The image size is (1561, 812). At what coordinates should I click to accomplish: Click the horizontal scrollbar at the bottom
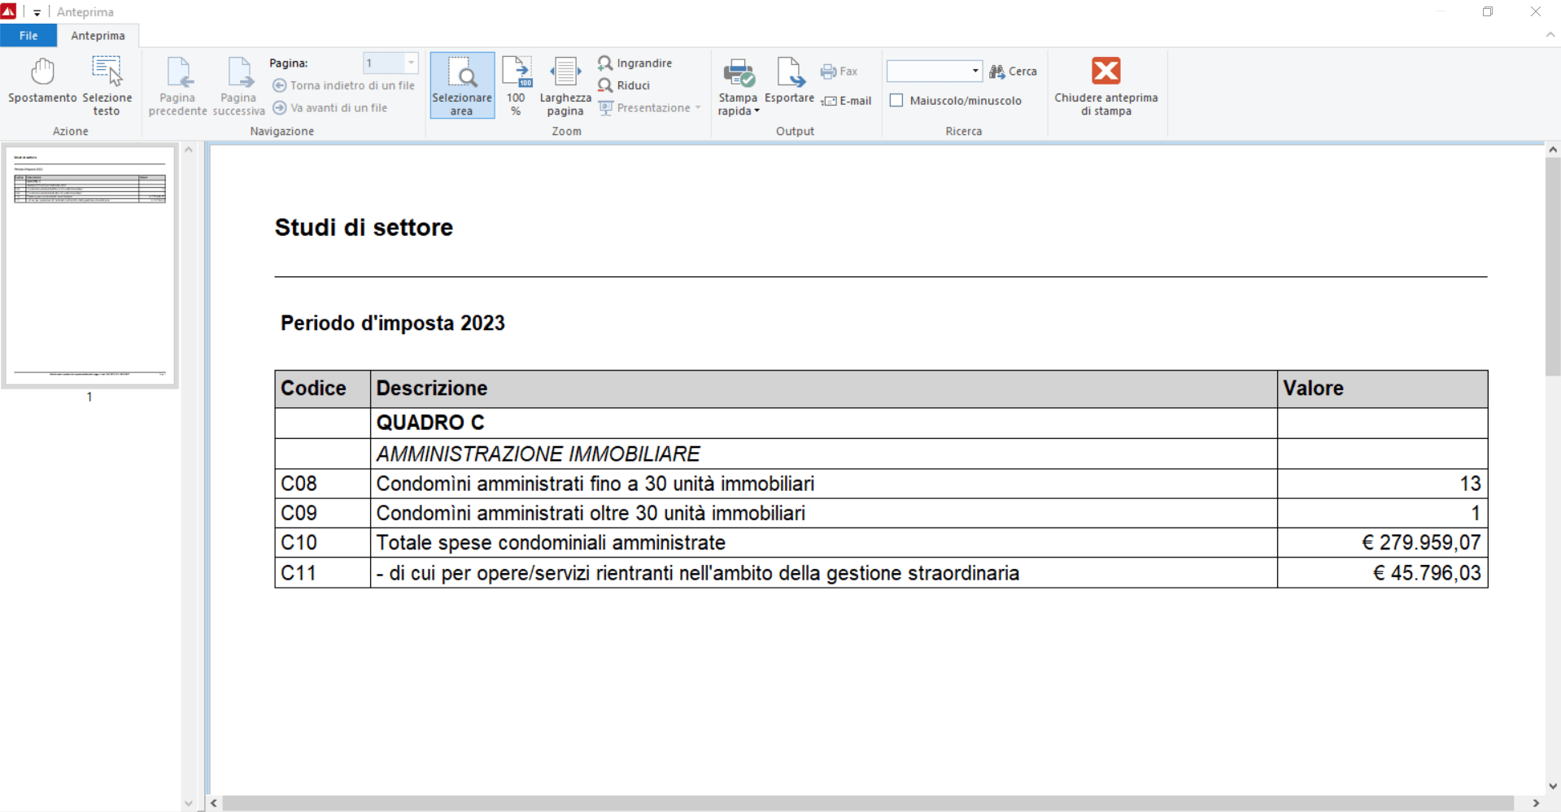tap(867, 803)
